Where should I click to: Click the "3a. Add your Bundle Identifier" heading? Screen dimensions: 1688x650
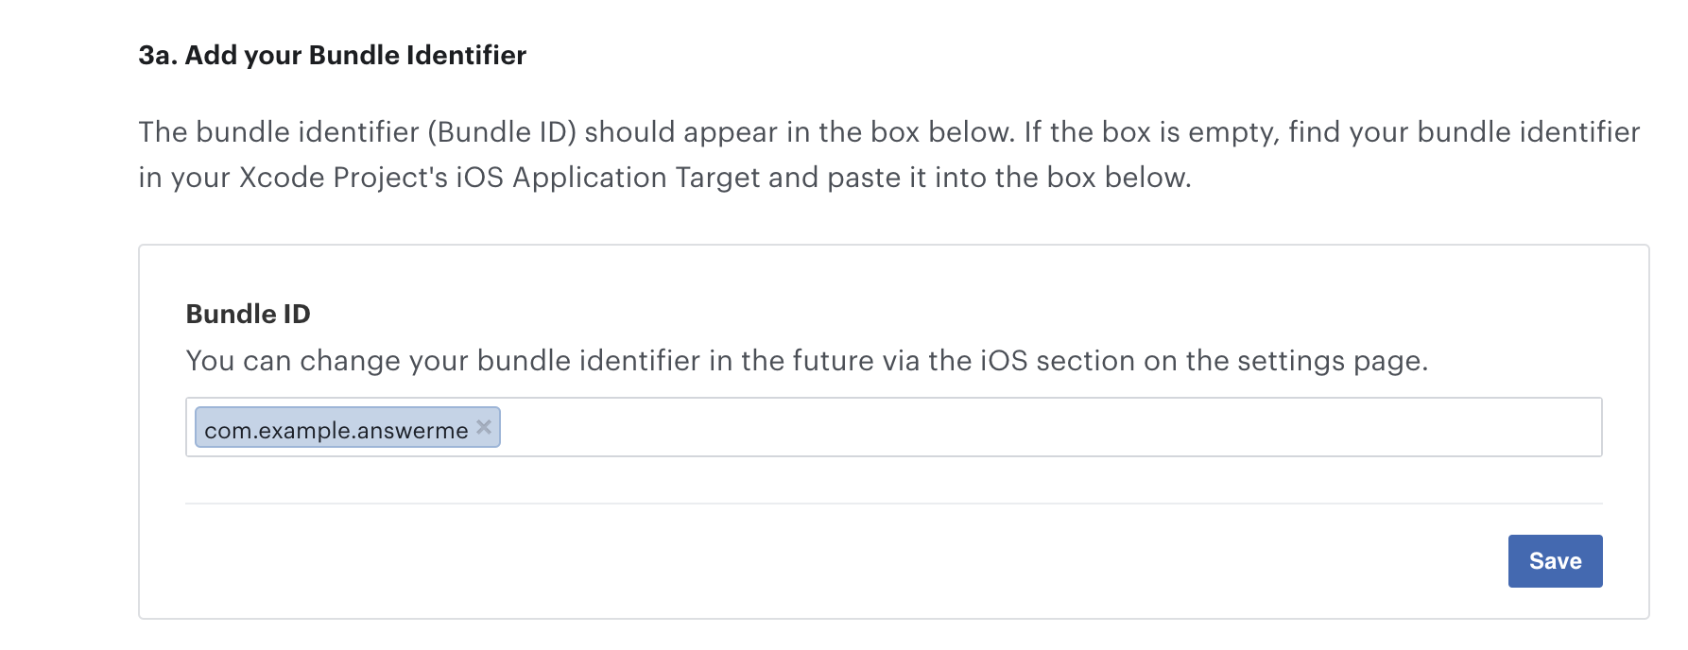click(332, 55)
